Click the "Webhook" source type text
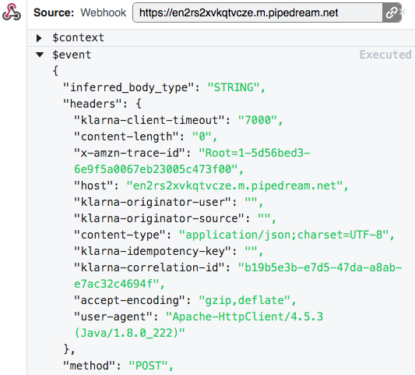 [x=104, y=12]
